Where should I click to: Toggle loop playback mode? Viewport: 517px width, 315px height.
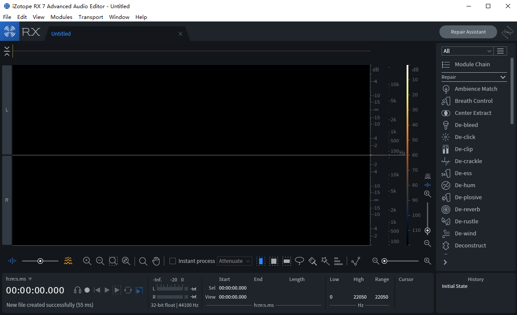tap(128, 290)
